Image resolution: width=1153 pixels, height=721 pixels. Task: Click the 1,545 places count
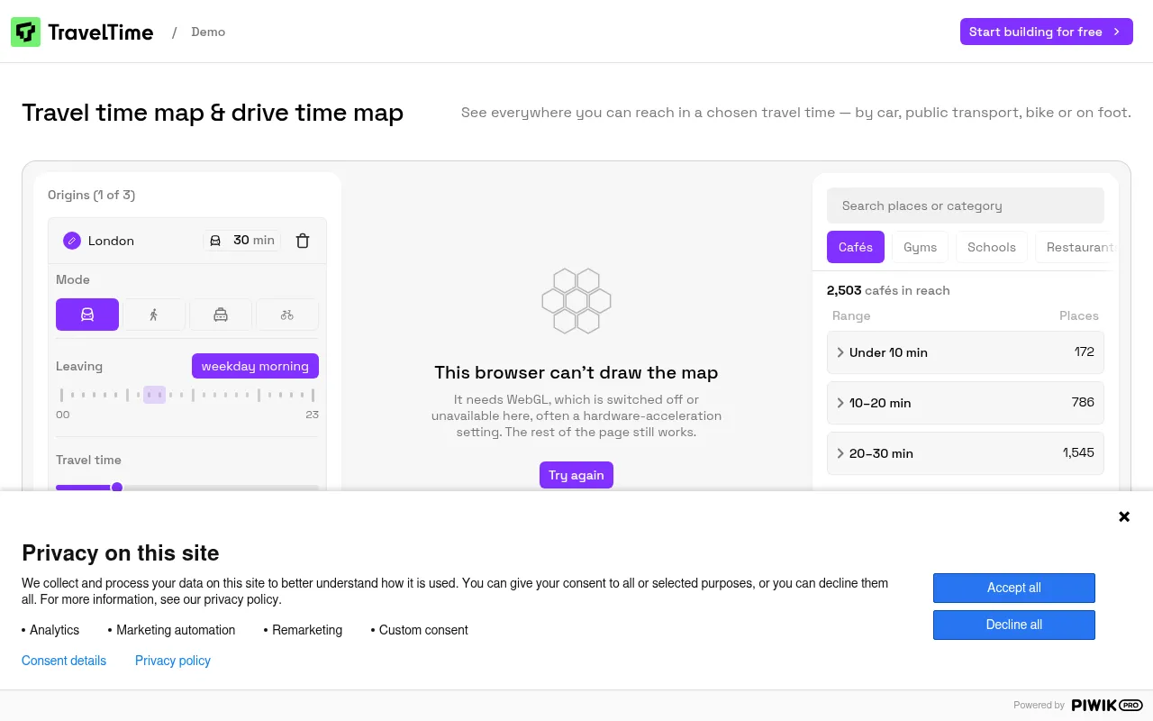[1078, 452]
